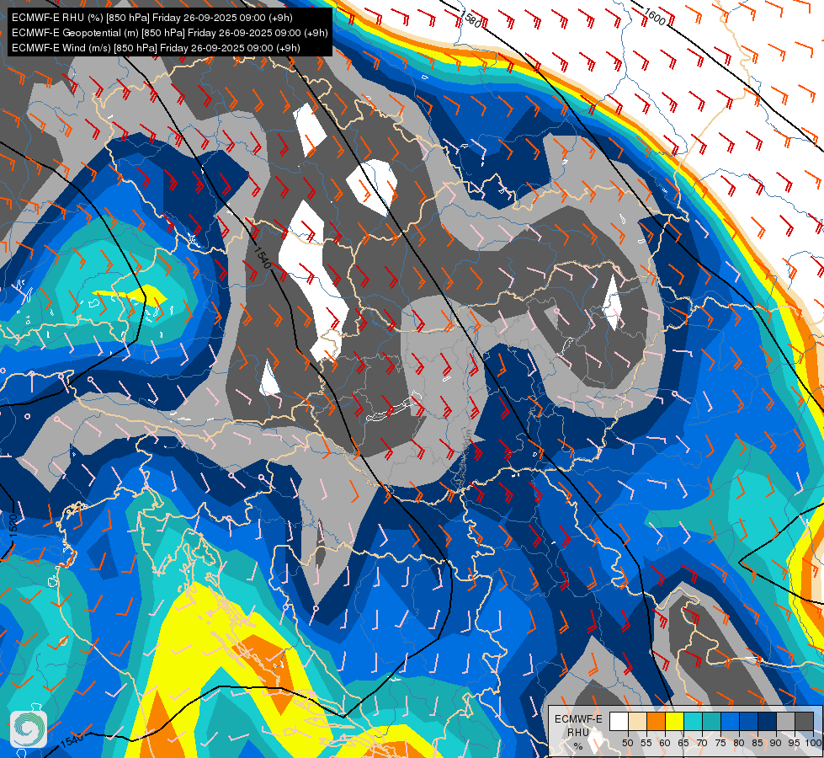The width and height of the screenshot is (824, 758).
Task: Click the navy 85-90% legend swatch
Action: [x=768, y=721]
